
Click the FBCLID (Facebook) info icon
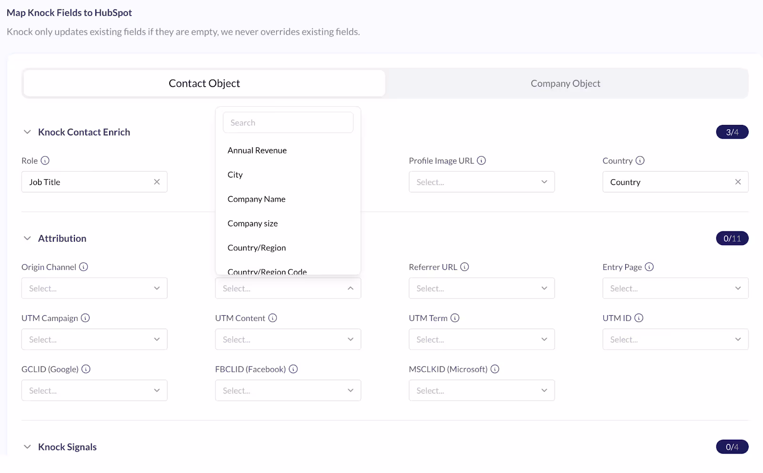[294, 369]
